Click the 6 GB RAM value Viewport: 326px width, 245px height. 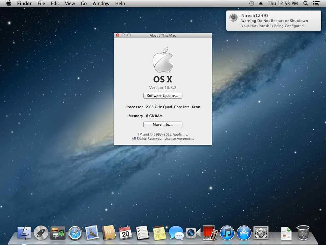[x=154, y=116]
